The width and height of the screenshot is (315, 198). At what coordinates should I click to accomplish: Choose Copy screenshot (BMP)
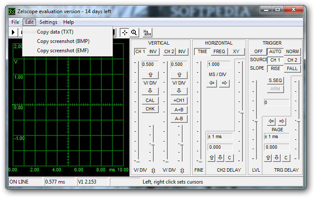pyautogui.click(x=67, y=41)
